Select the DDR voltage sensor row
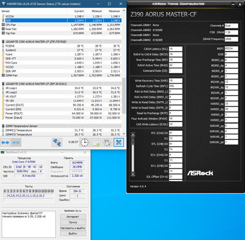Image resolution: width=245 pixels, height=240 pixels. point(61,20)
